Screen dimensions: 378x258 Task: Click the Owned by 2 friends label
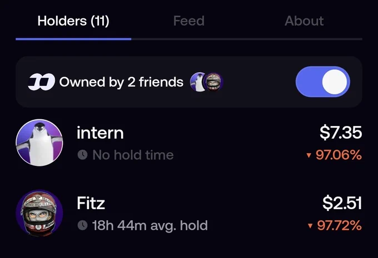pos(121,82)
